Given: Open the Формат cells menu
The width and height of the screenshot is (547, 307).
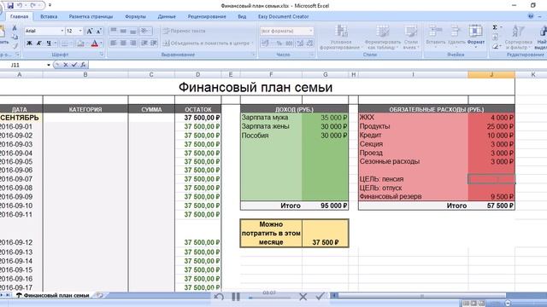Looking at the screenshot, I should point(476,36).
